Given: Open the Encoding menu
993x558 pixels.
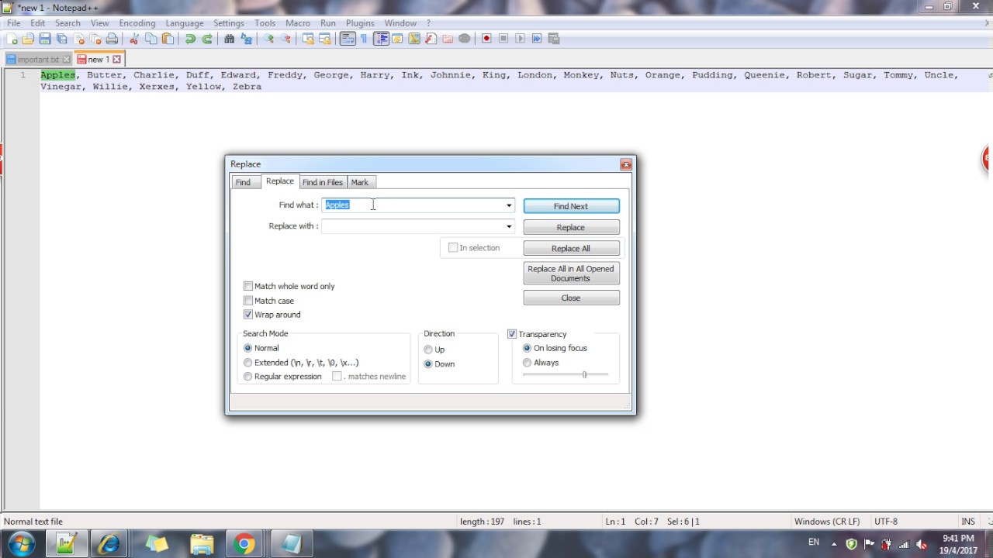Looking at the screenshot, I should [137, 23].
